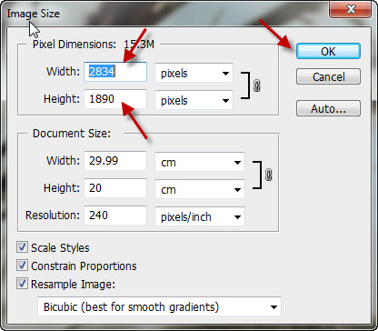Confirm with the OK button
Screen dimensions: 378x331
pos(328,51)
